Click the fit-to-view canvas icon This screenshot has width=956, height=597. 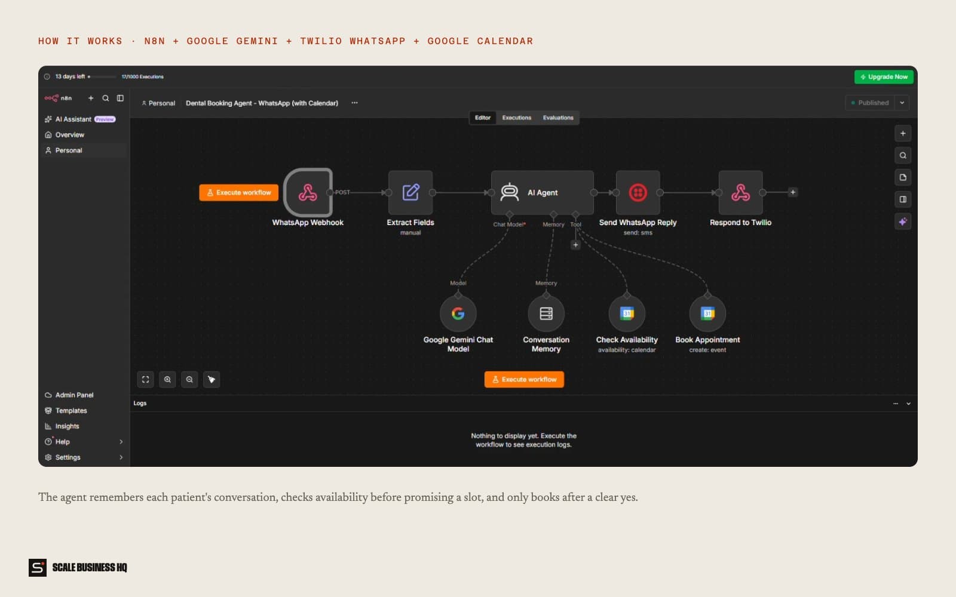[146, 380]
